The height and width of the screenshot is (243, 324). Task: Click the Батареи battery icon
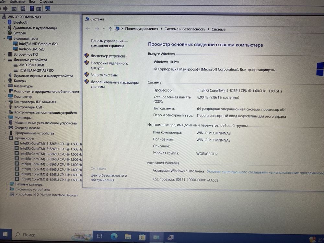(x=9, y=33)
